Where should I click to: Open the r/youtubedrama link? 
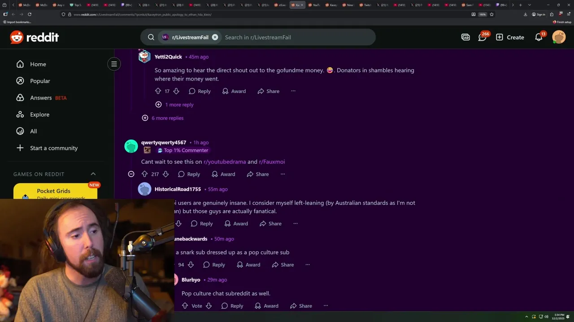(225, 161)
